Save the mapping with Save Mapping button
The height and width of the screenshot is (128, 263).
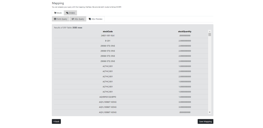pos(205,122)
